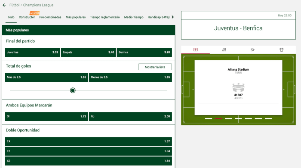Click the Total de goles heading
Image resolution: width=301 pixels, height=168 pixels.
point(18,66)
